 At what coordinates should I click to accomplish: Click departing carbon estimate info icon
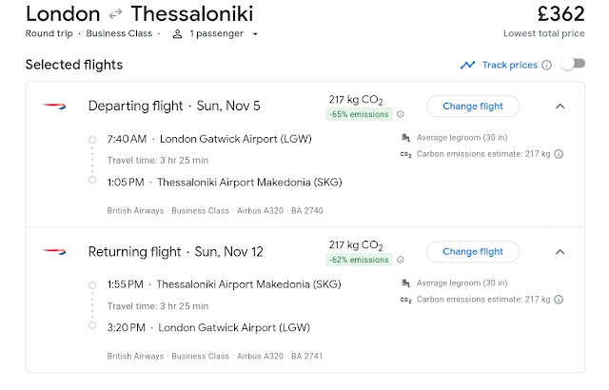(559, 153)
